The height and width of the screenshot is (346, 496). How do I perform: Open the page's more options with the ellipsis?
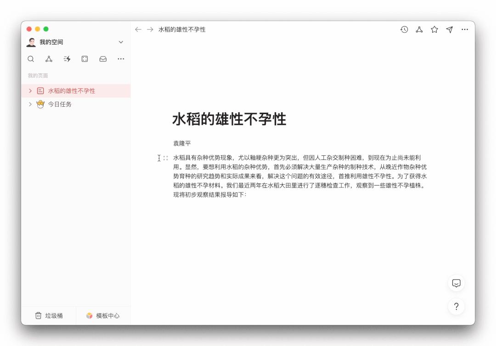click(x=464, y=29)
